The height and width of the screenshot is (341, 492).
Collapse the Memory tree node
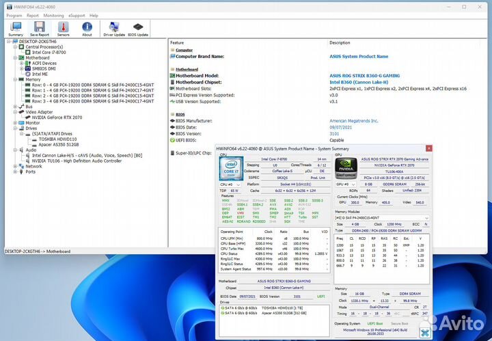pyautogui.click(x=15, y=79)
